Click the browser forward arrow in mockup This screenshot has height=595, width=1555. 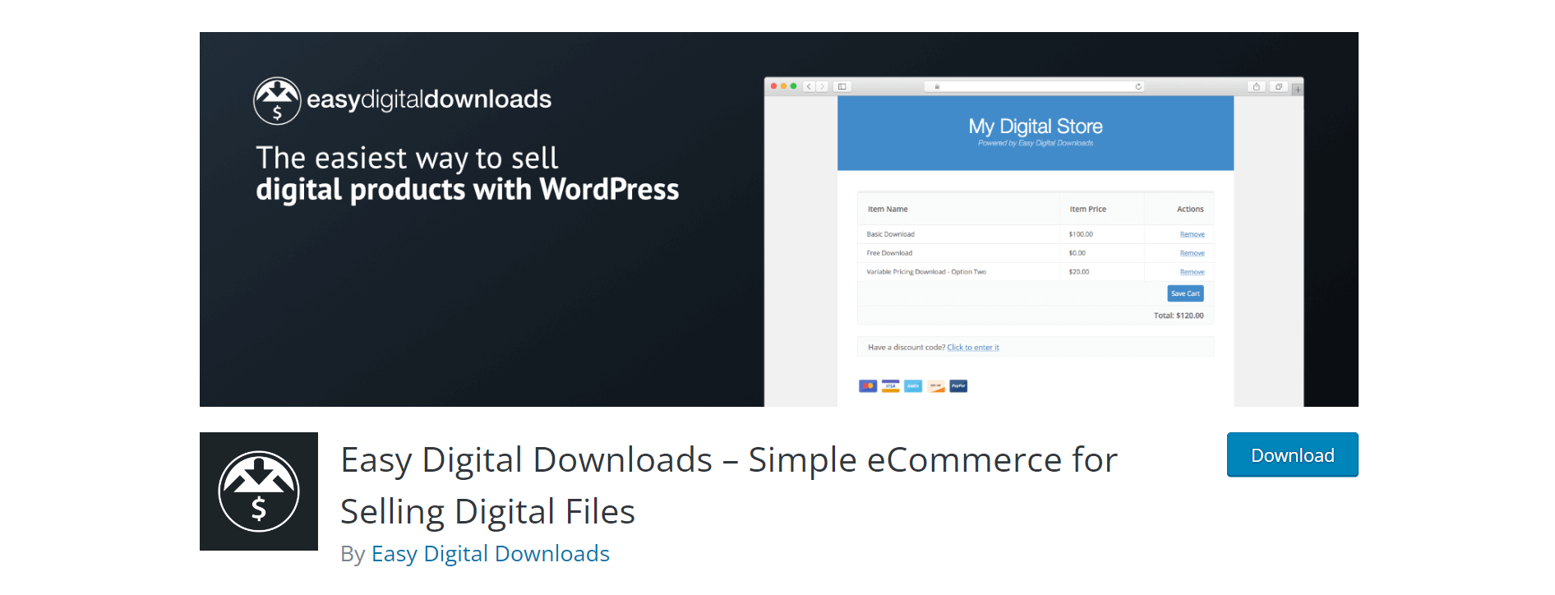click(822, 86)
